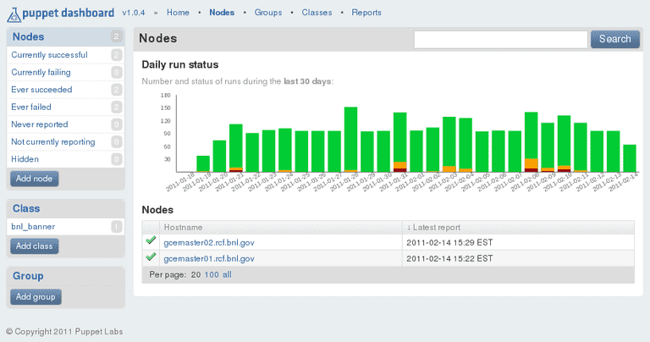Show Not currently reporting nodes
650x342 pixels.
[x=53, y=141]
